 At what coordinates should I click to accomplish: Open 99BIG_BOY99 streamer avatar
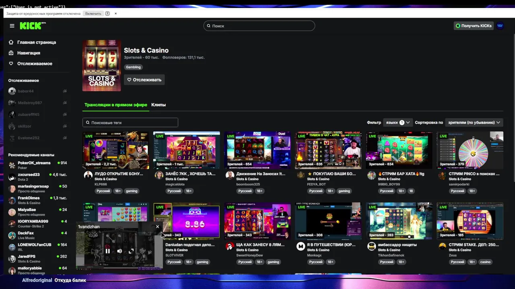point(371,175)
